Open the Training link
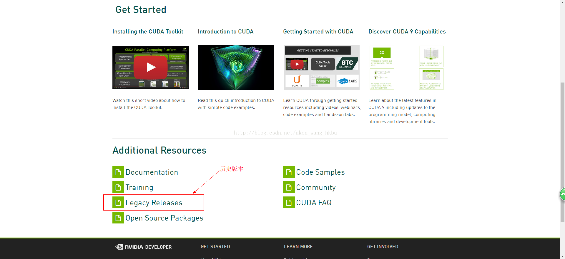This screenshot has width=565, height=259. coord(139,187)
